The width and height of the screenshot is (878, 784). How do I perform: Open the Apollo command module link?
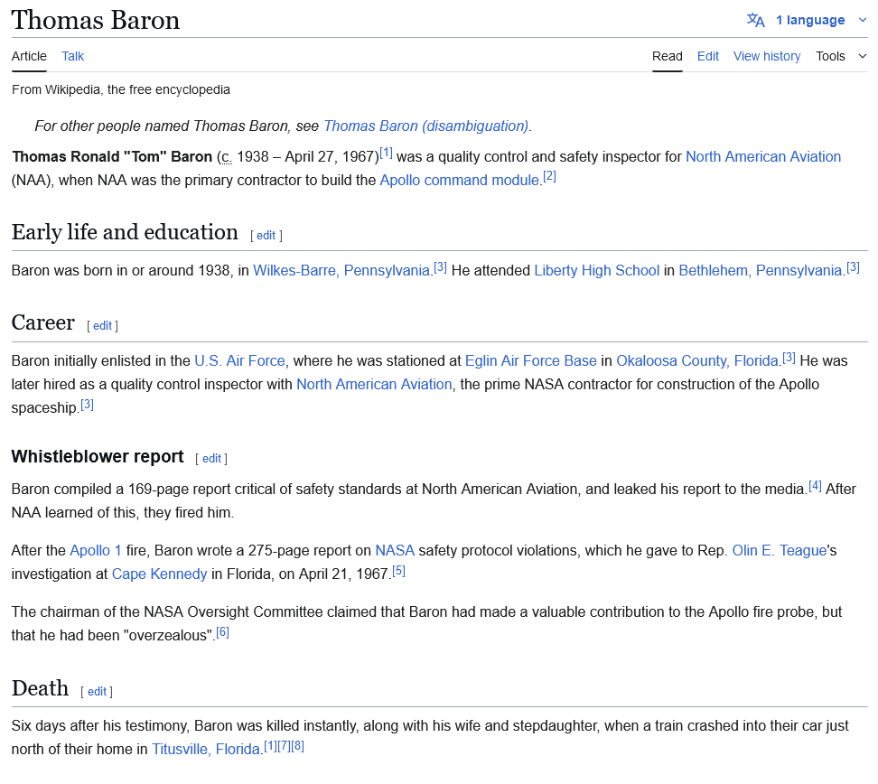coord(459,181)
